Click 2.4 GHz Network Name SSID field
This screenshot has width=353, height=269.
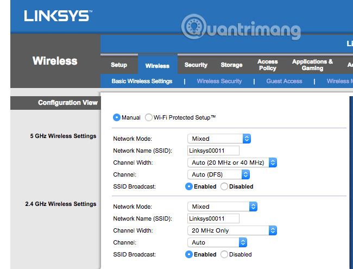click(213, 218)
